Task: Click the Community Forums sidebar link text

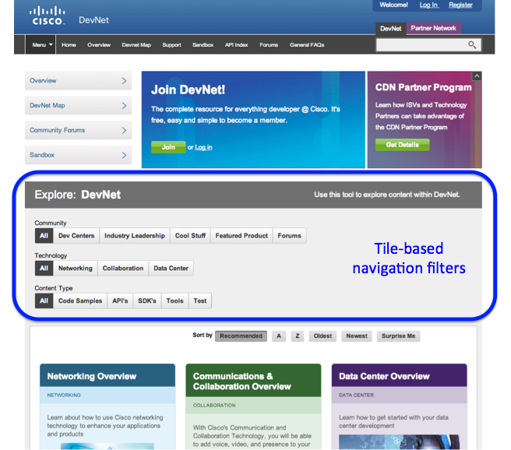Action: click(x=58, y=130)
